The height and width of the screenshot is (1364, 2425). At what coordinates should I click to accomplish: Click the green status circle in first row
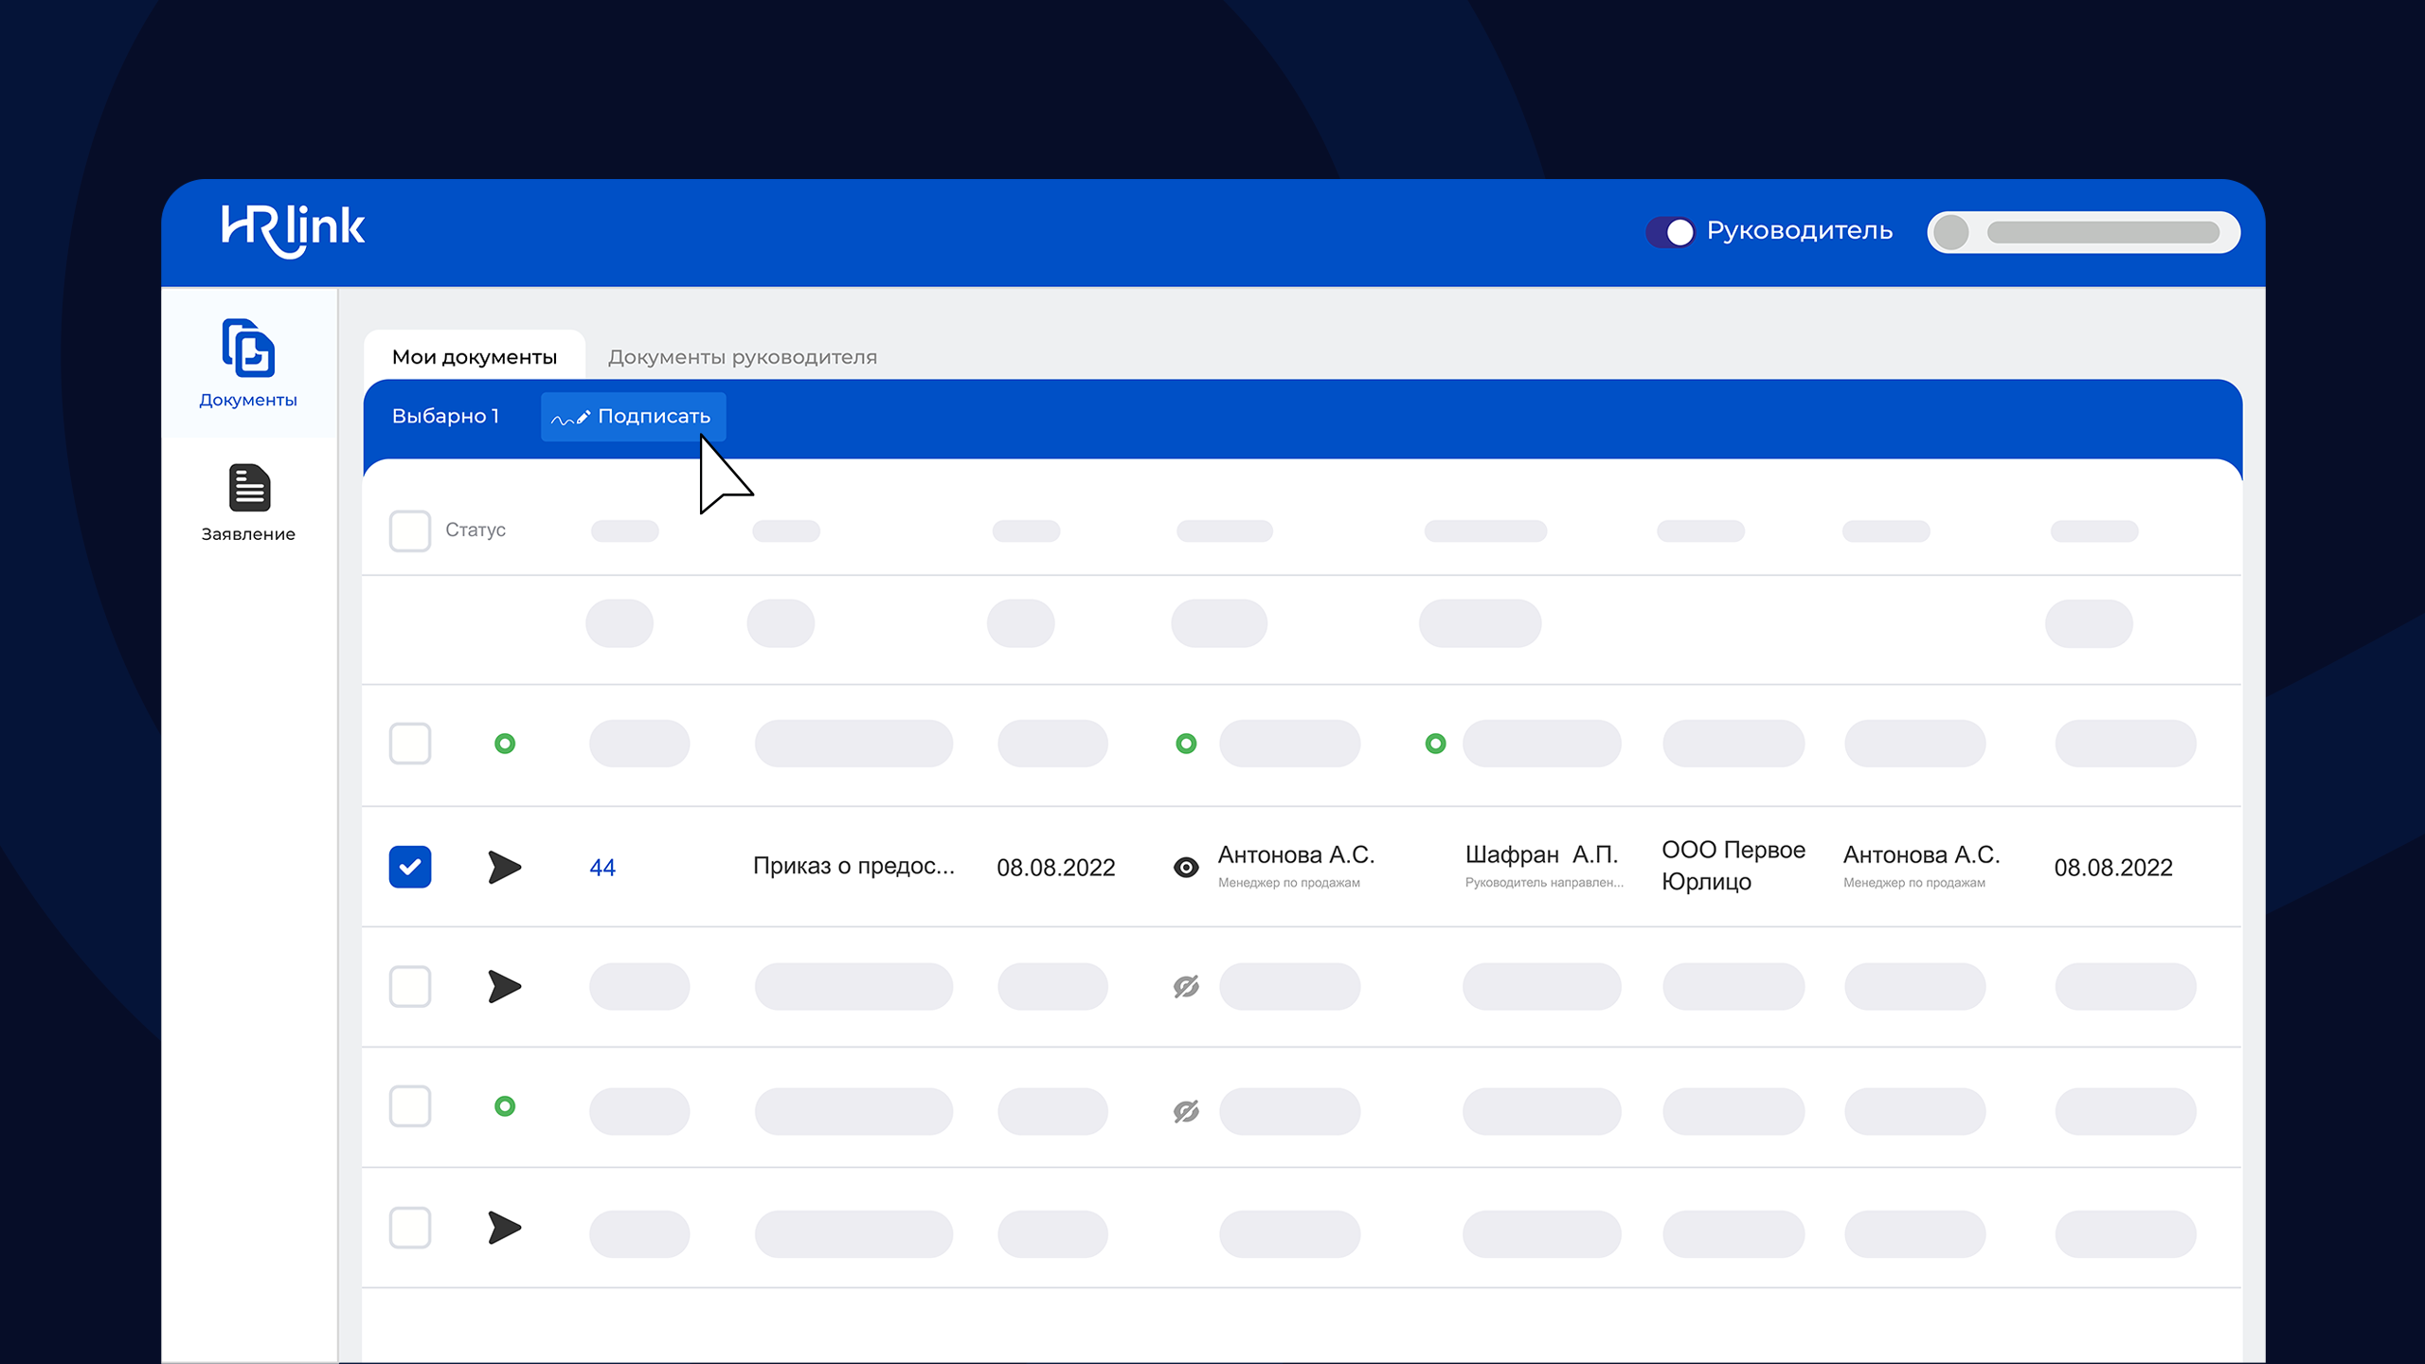[505, 744]
